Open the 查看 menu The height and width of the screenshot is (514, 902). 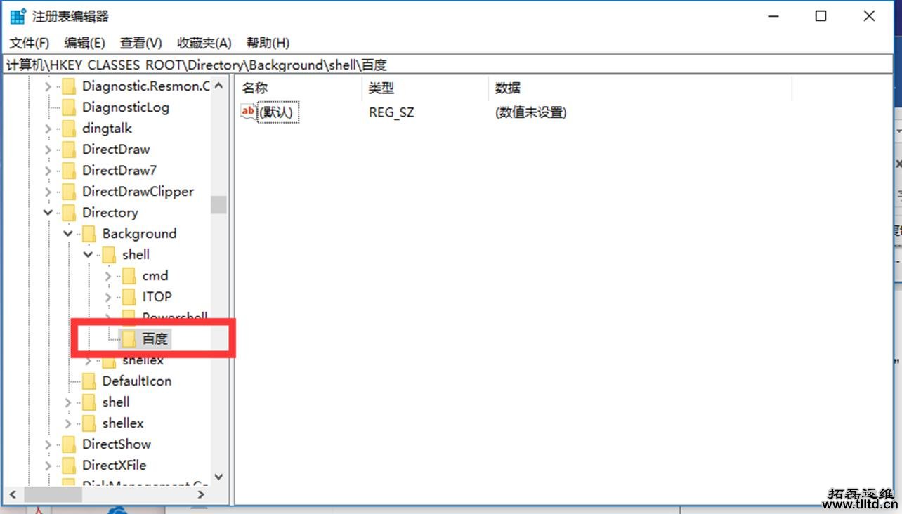coord(140,42)
